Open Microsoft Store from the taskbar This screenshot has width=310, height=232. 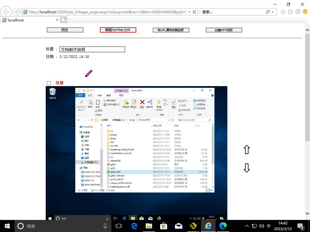[x=163, y=226]
